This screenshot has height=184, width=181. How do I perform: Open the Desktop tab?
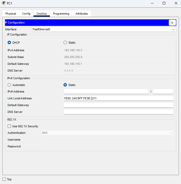coord(42,14)
